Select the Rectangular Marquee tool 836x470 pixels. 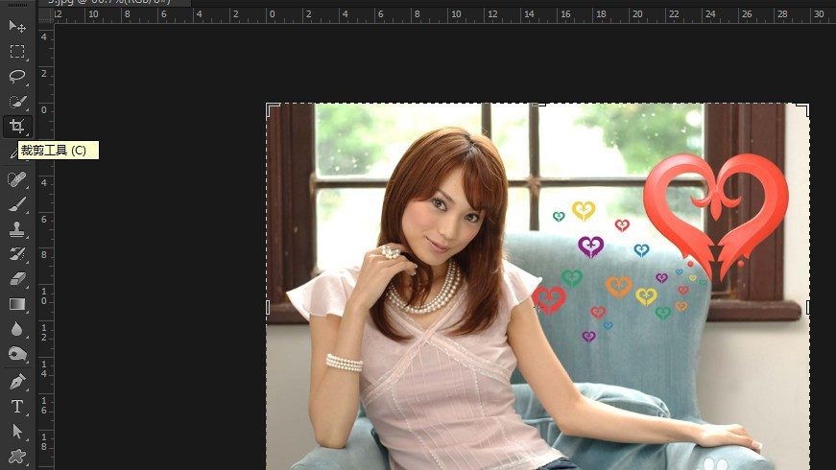[x=17, y=51]
